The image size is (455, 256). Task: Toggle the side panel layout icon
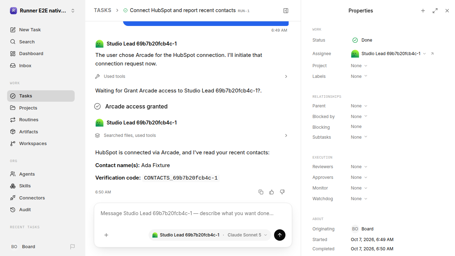[x=286, y=11]
